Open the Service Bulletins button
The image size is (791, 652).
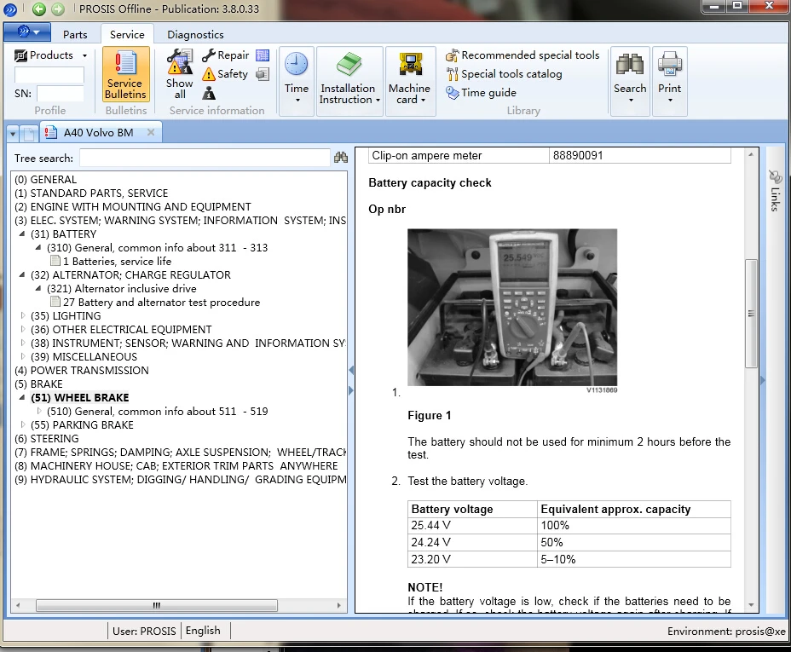coord(125,75)
